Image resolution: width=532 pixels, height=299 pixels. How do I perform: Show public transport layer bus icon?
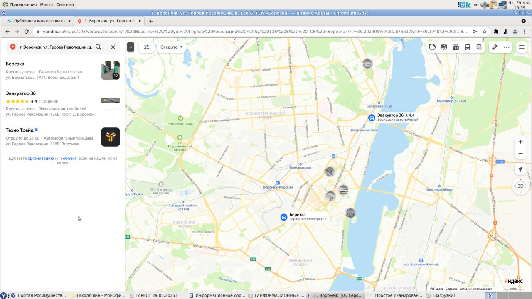[468, 47]
